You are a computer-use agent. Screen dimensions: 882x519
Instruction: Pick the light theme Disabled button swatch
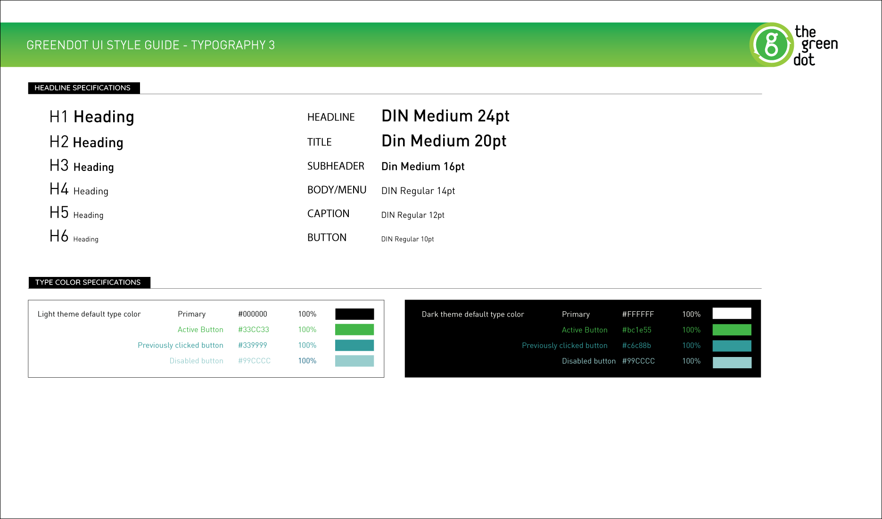354,361
